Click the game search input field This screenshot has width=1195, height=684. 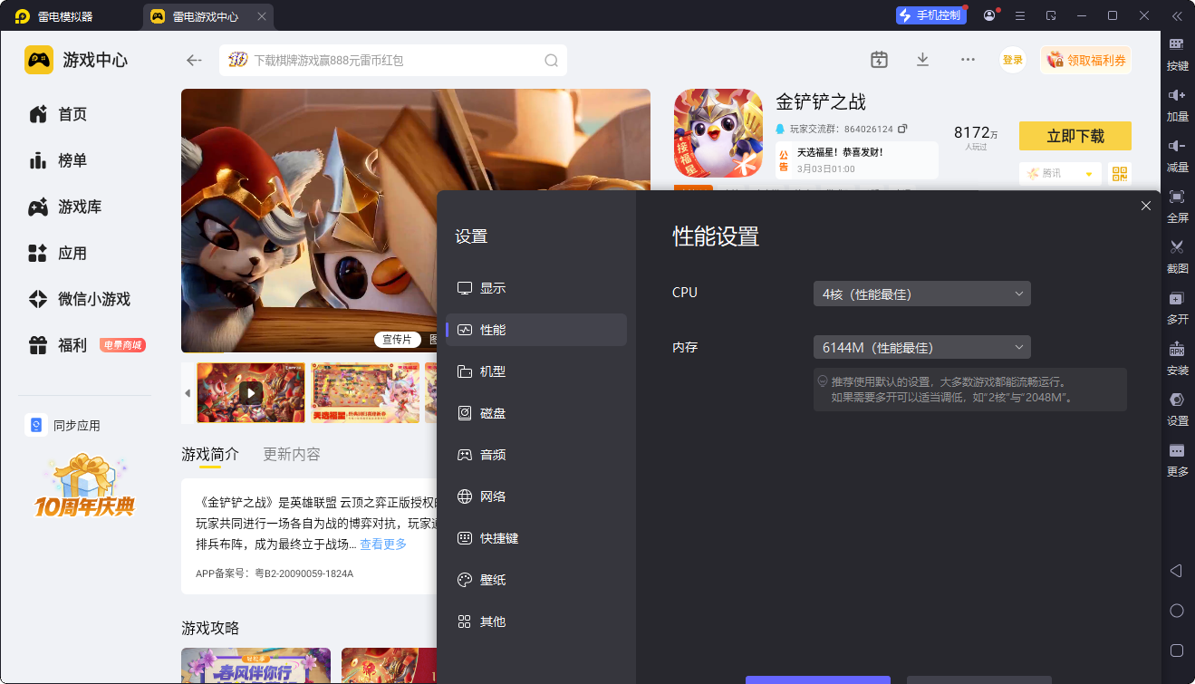(393, 61)
